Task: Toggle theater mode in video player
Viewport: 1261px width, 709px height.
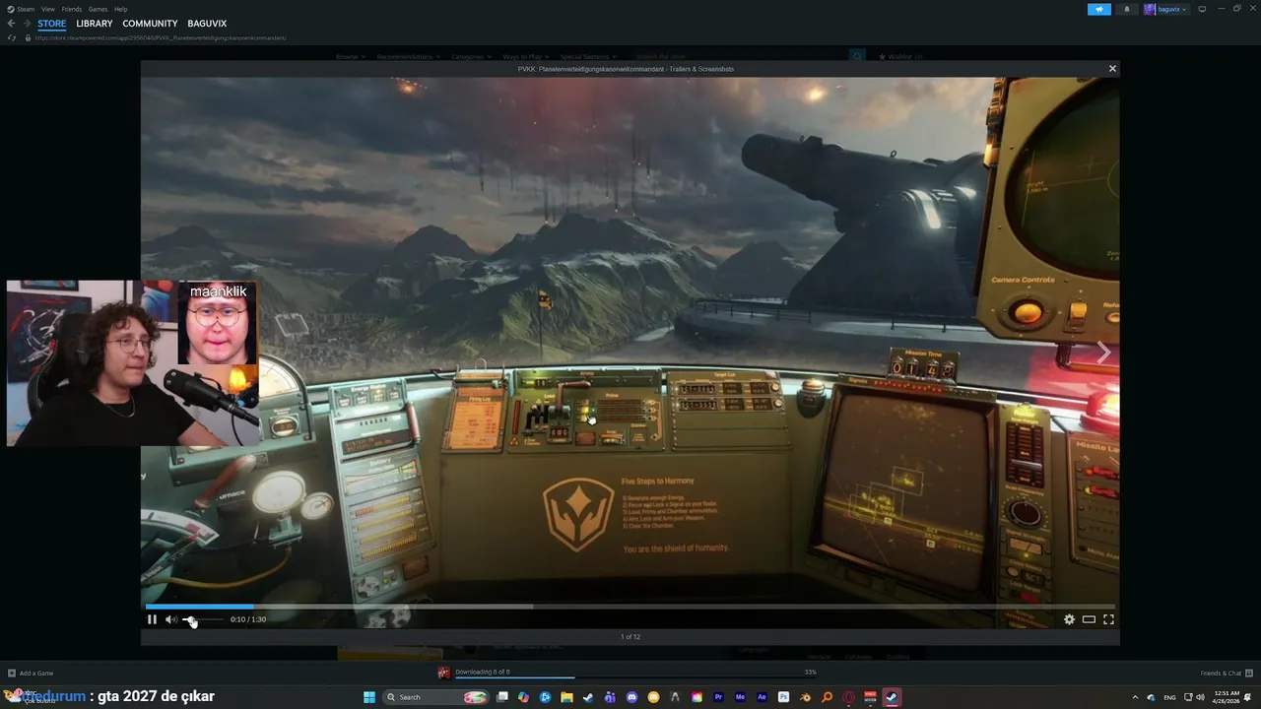Action: click(x=1089, y=619)
